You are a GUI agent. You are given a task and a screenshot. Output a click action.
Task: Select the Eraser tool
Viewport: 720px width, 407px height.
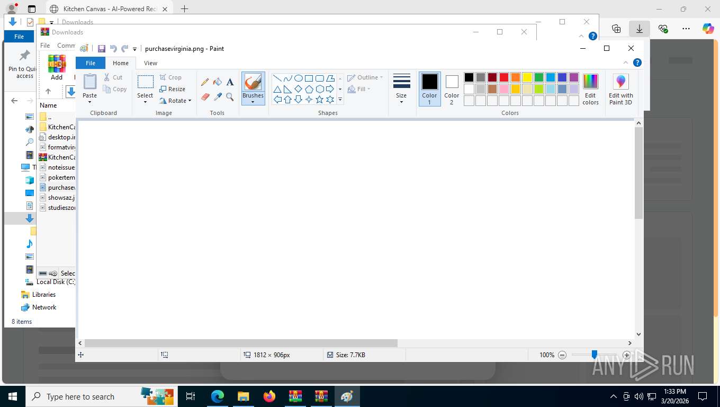coord(205,96)
